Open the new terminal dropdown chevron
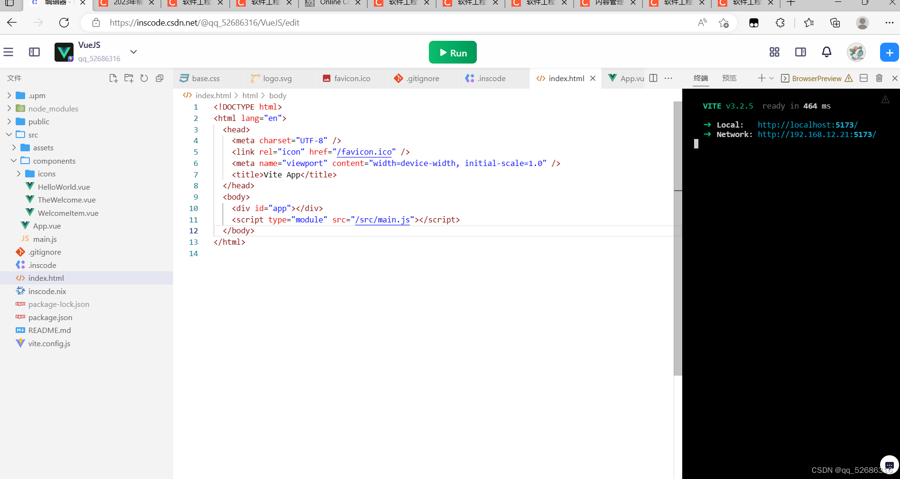This screenshot has width=900, height=479. (771, 78)
